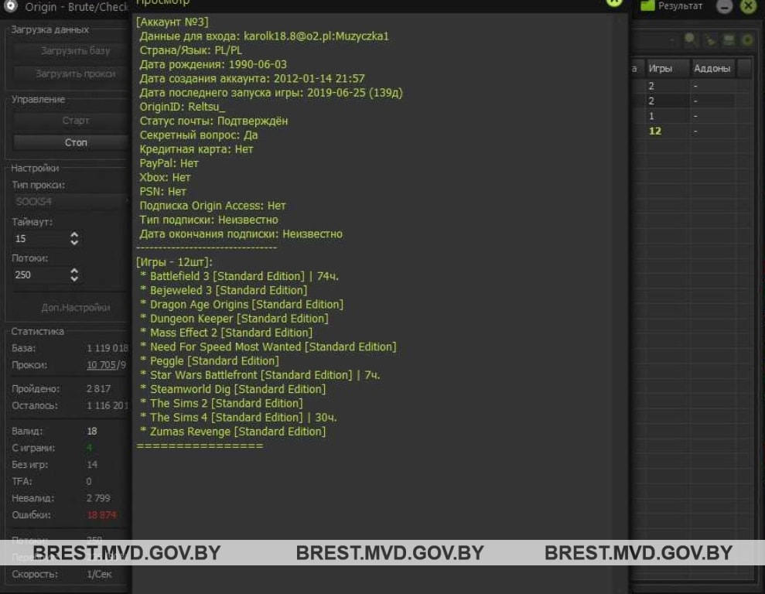Click the green Результат icon
Viewport: 765px width, 594px height.
(x=647, y=5)
